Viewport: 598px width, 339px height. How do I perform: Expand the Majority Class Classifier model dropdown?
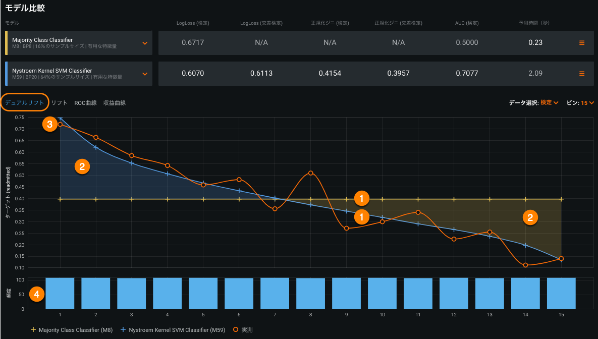[145, 43]
